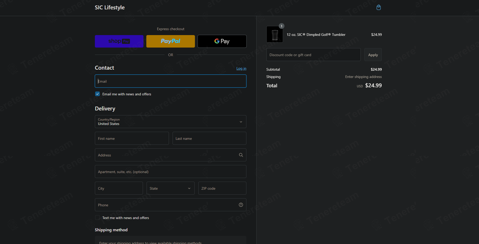Uncheck Email me with news and offers

click(x=97, y=94)
